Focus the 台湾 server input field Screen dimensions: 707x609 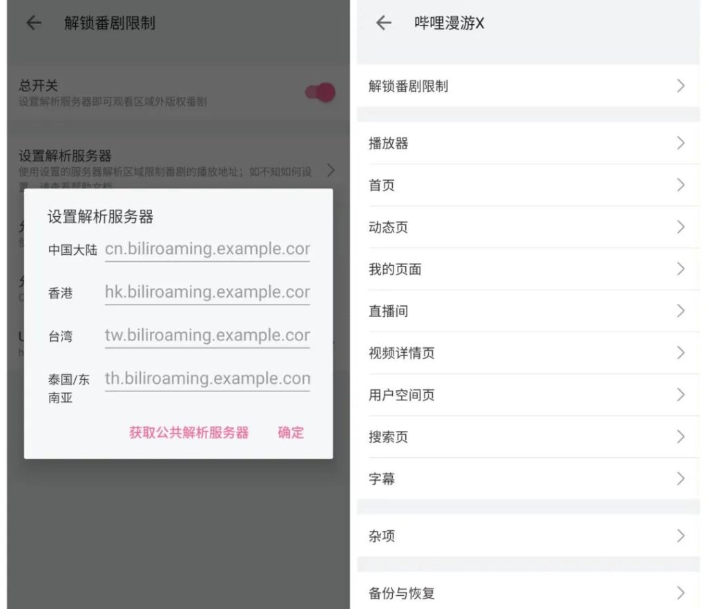[x=207, y=336]
